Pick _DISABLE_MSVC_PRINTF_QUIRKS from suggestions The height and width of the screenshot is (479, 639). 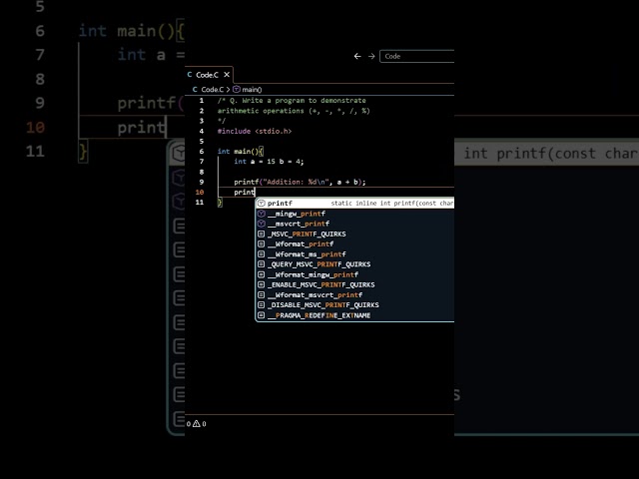(x=354, y=305)
